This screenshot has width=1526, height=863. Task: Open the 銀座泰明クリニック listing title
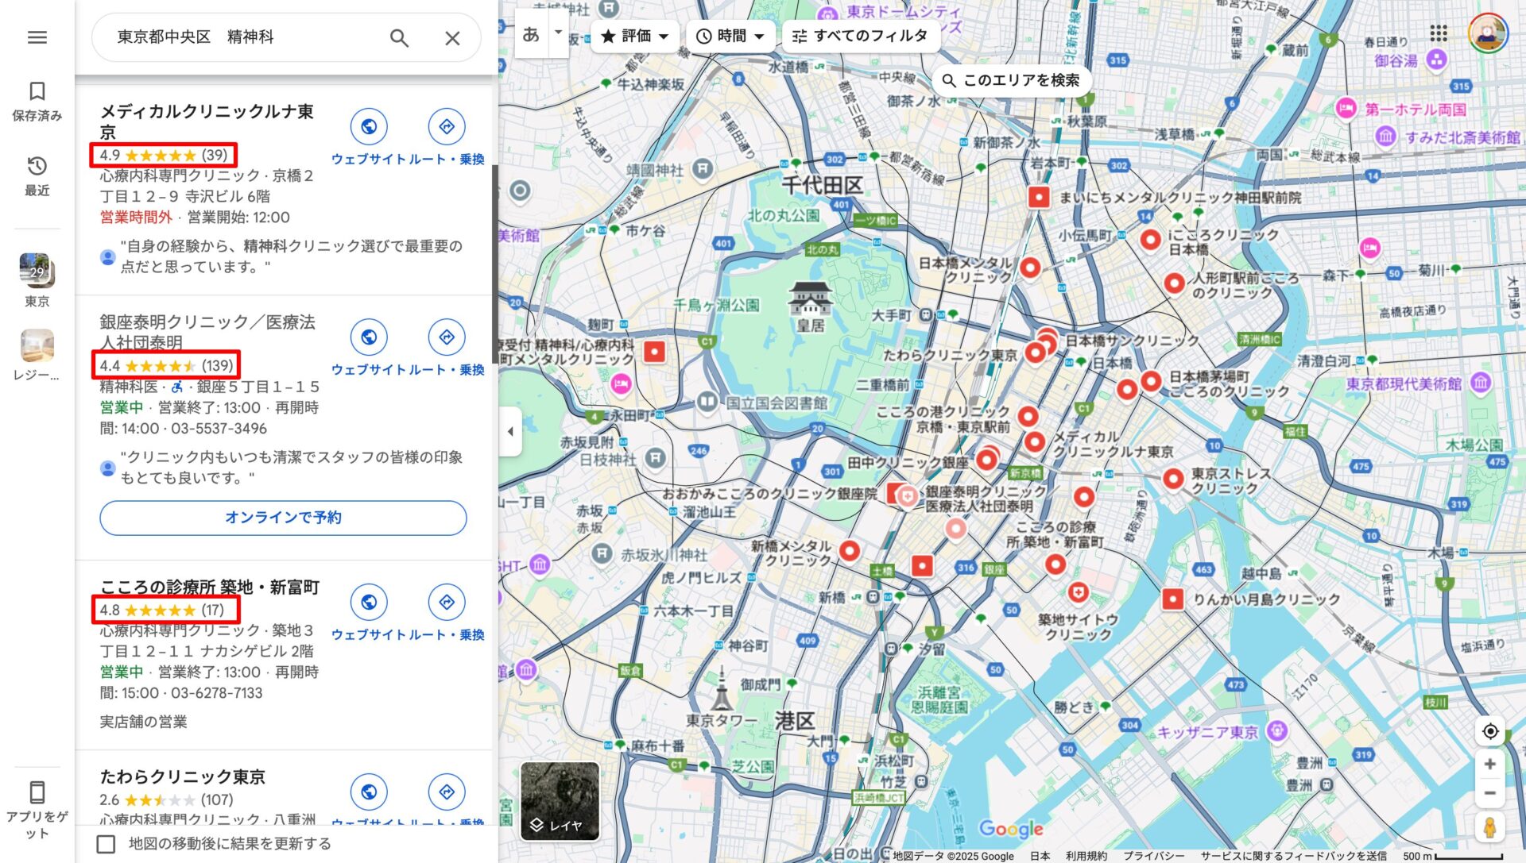pos(207,332)
